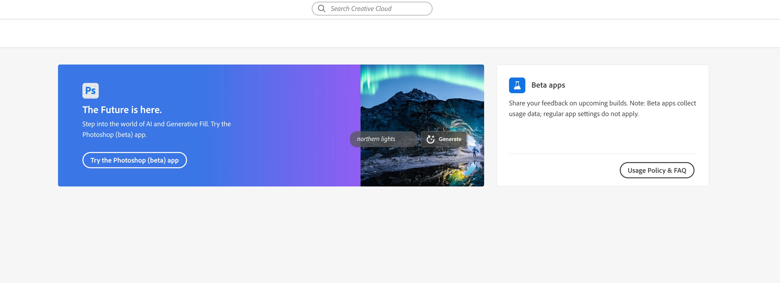Click the Generate sparkle refresh icon

click(x=430, y=139)
